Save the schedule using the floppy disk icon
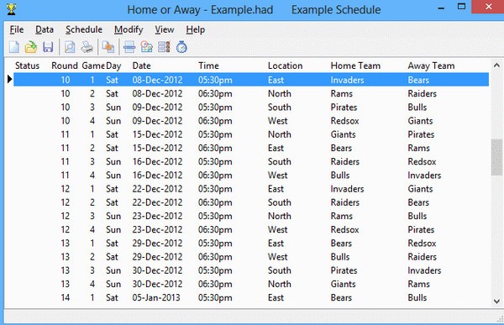 coord(48,47)
